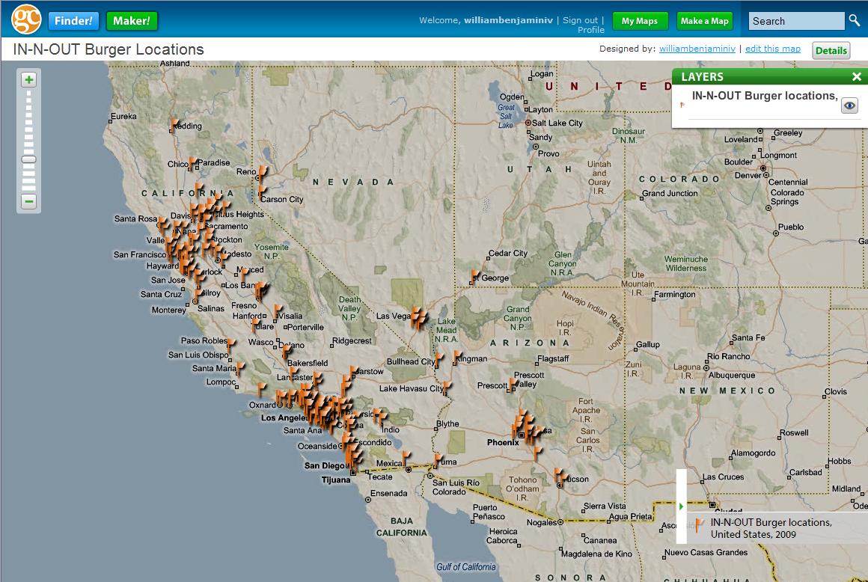Click the Visalia location flag

point(278,311)
